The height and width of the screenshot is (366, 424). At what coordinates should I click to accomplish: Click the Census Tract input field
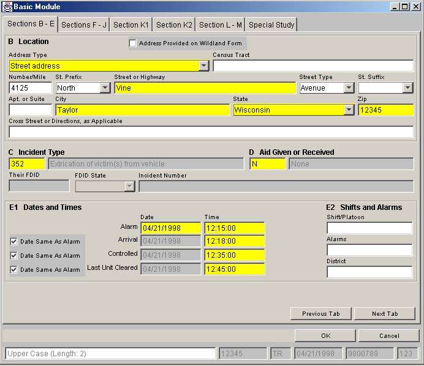coord(312,66)
